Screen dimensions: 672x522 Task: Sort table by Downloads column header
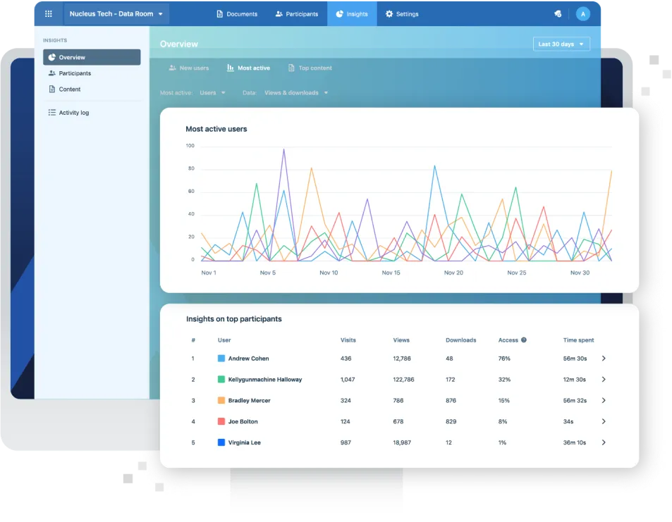coord(460,340)
